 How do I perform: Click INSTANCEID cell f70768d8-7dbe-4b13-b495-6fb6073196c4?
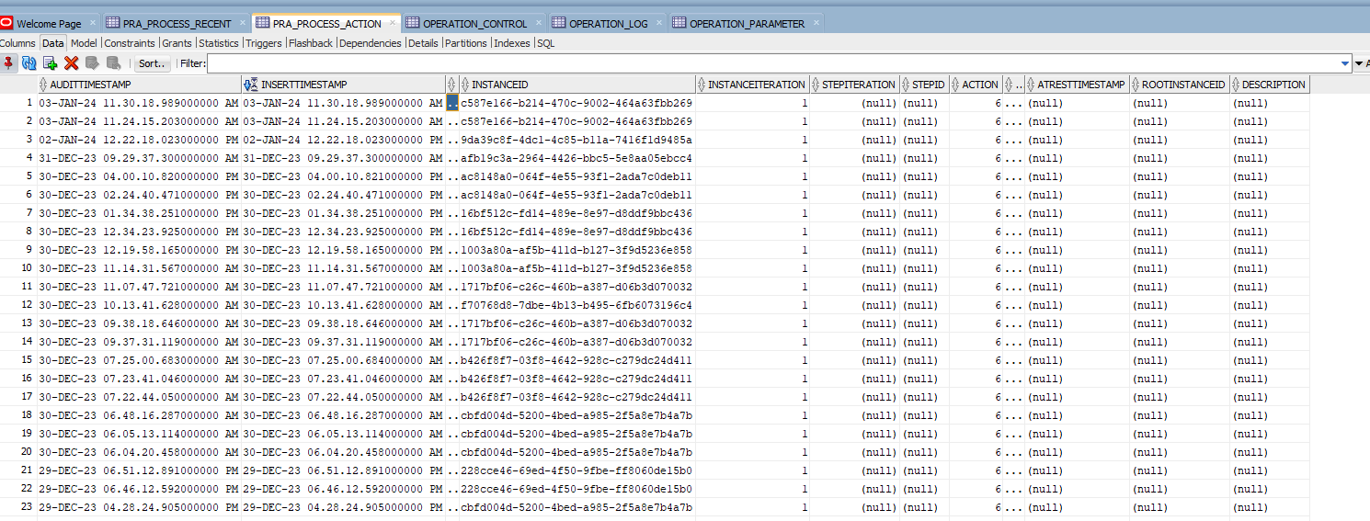[x=577, y=305]
